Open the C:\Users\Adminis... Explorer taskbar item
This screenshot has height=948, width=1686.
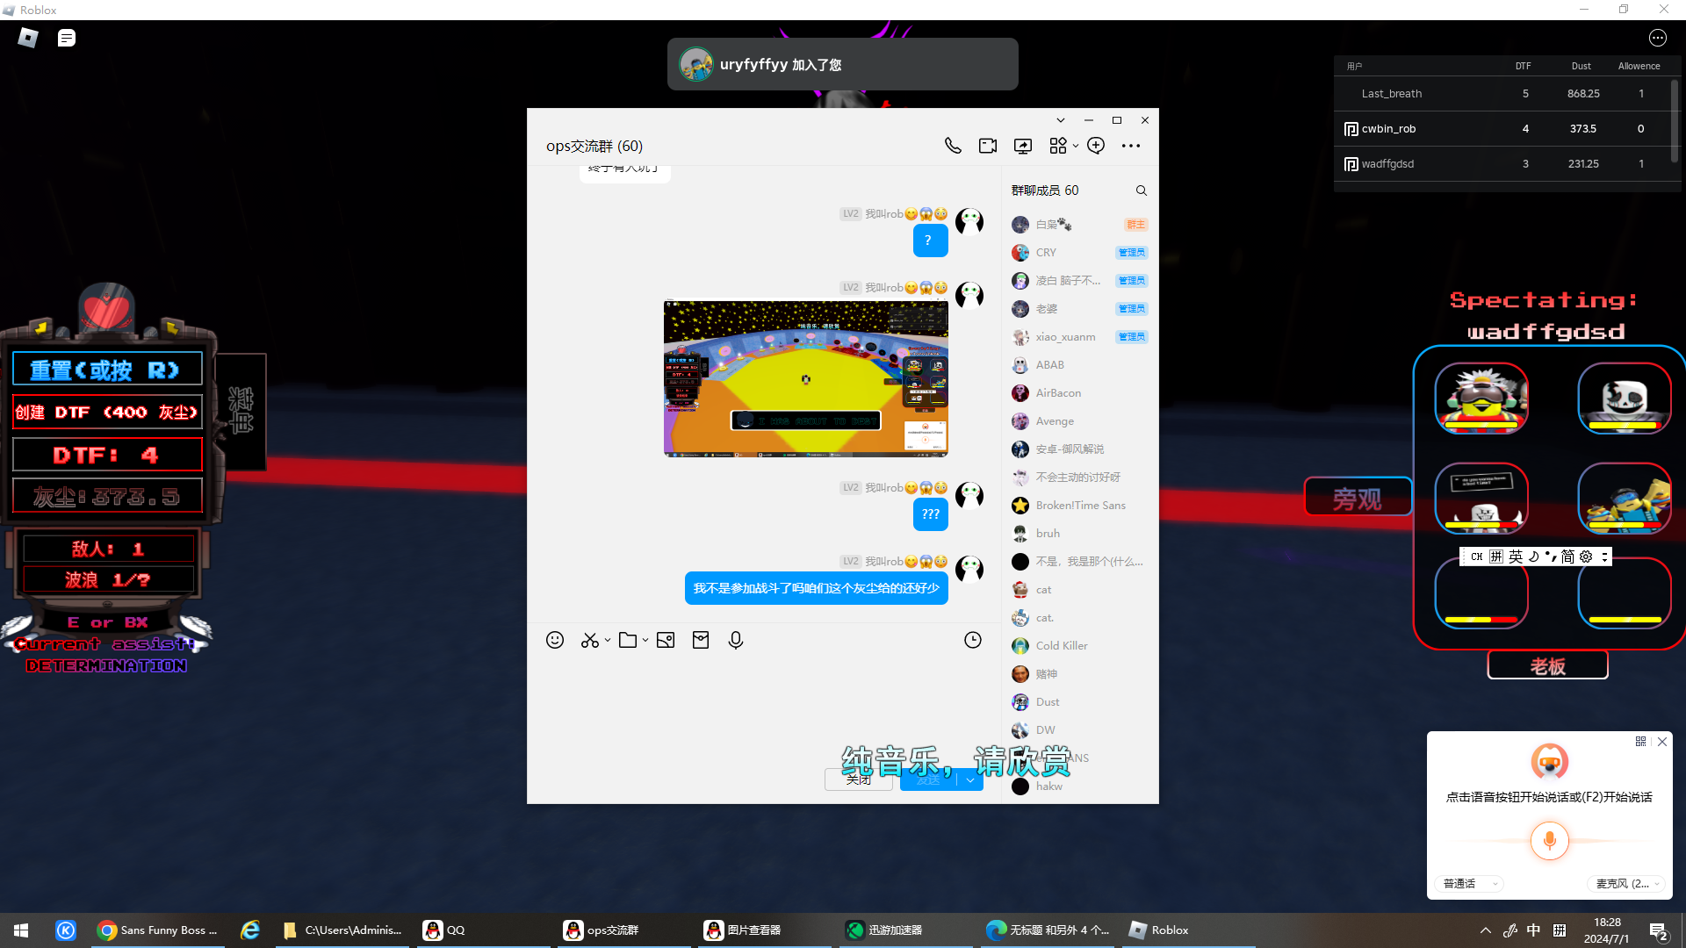pos(342,930)
